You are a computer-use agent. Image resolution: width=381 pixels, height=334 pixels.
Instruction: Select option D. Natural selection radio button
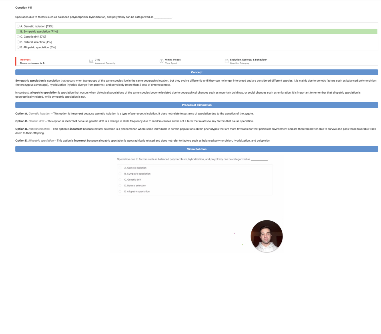tap(18, 42)
